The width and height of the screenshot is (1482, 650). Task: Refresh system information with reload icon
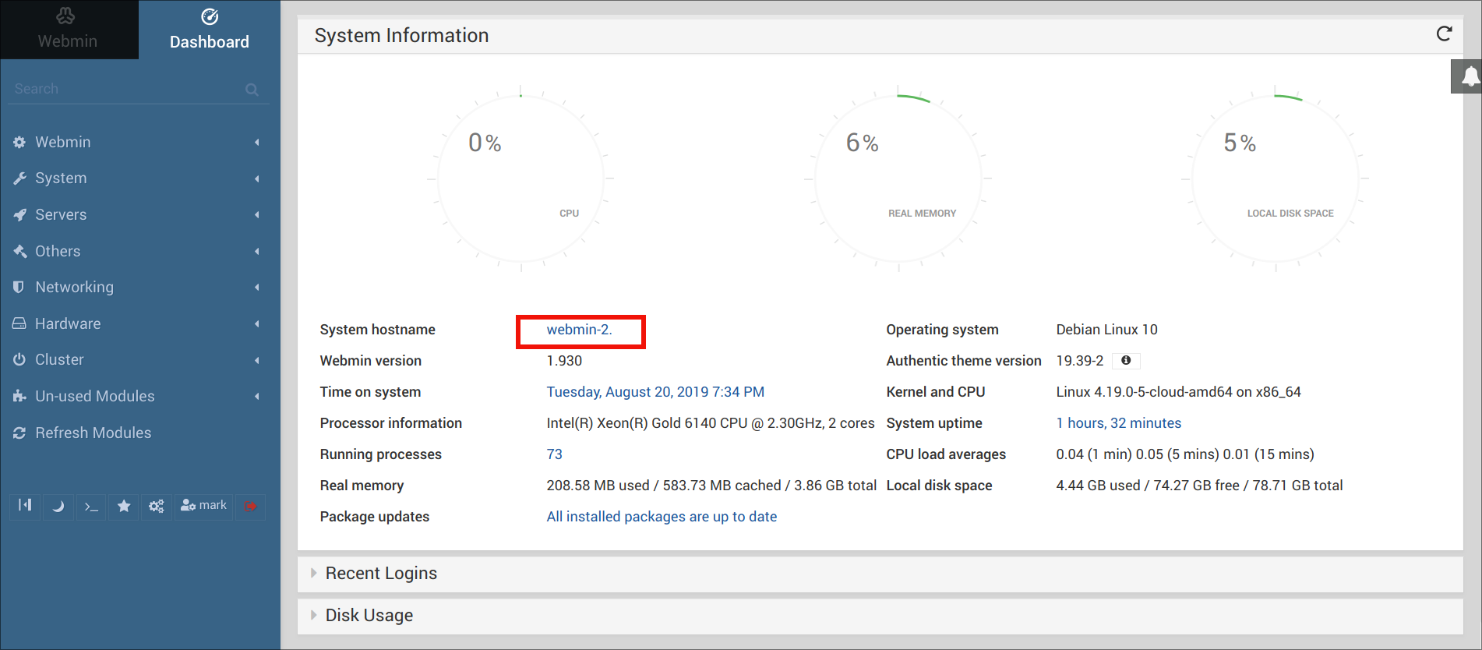pos(1444,34)
